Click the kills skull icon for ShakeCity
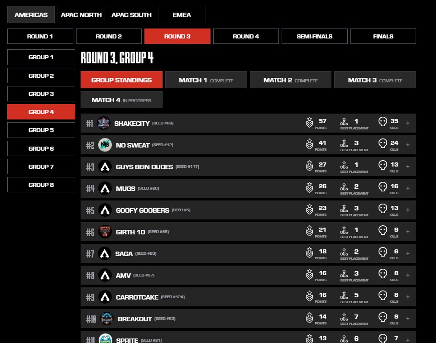 [x=383, y=122]
